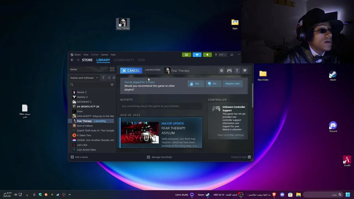Image resolution: width=354 pixels, height=199 pixels.
Task: Open Windows Start button
Action: click(x=348, y=195)
